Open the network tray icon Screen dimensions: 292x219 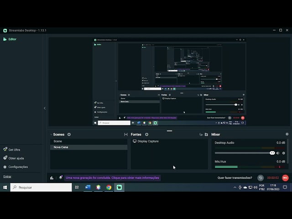[x=250, y=188]
